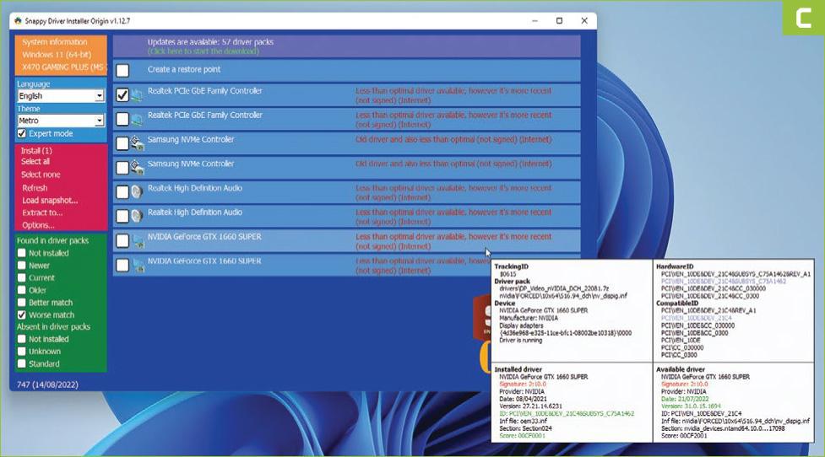Click Refresh to rescan drivers
The height and width of the screenshot is (457, 825).
(x=35, y=187)
